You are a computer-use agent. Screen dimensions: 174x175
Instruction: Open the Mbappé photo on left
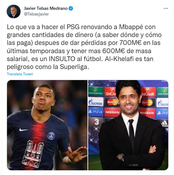tap(47, 125)
